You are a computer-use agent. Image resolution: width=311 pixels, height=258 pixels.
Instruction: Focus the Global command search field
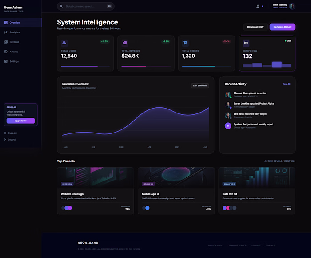click(85, 6)
